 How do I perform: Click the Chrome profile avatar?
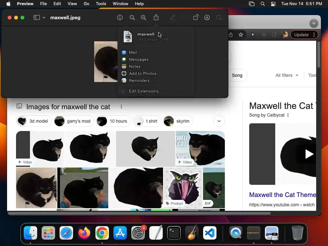tap(284, 35)
